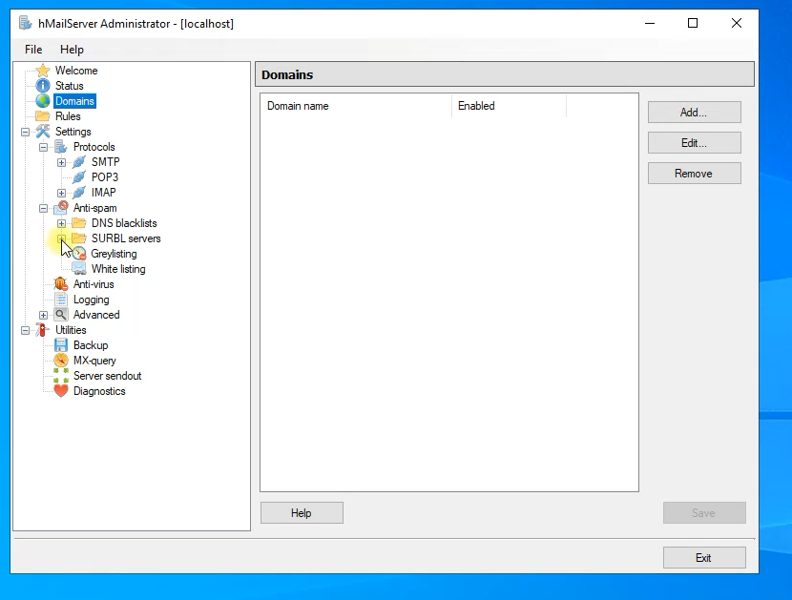
Task: Maximize the hMailServer Administrator window
Action: pyautogui.click(x=693, y=23)
